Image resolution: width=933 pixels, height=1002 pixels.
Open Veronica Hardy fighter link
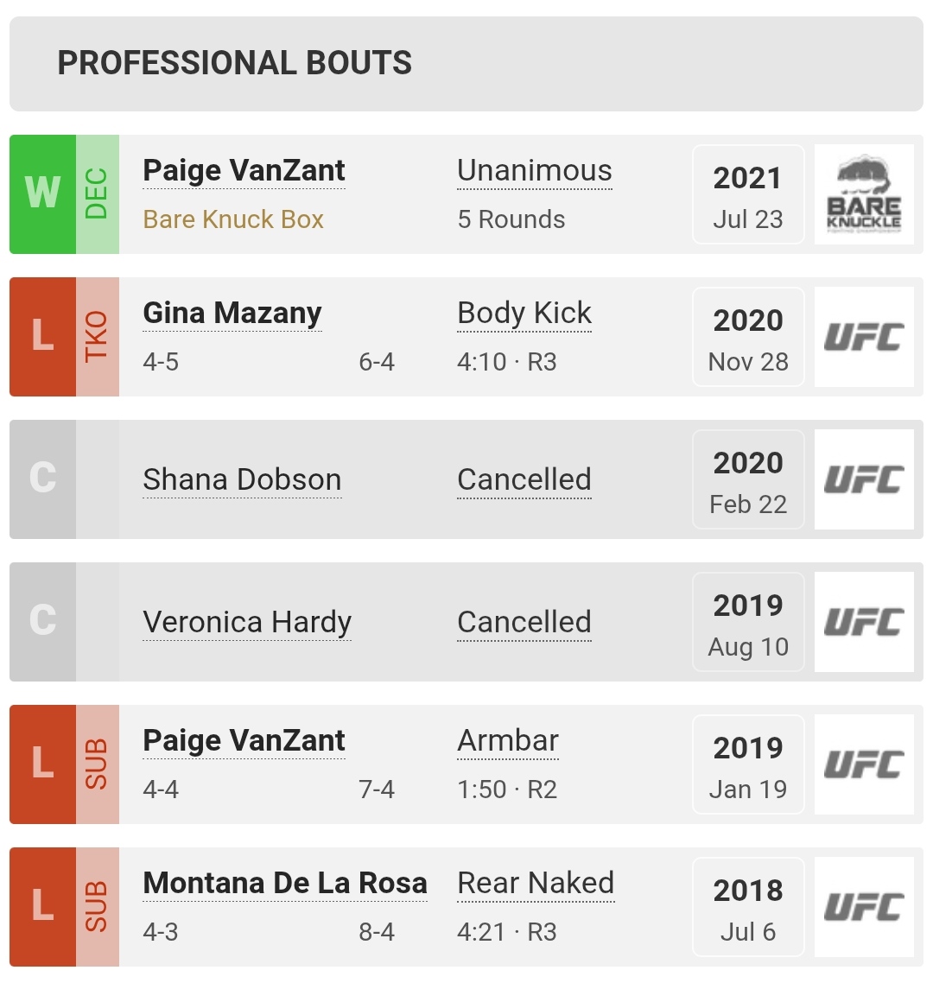tap(247, 623)
